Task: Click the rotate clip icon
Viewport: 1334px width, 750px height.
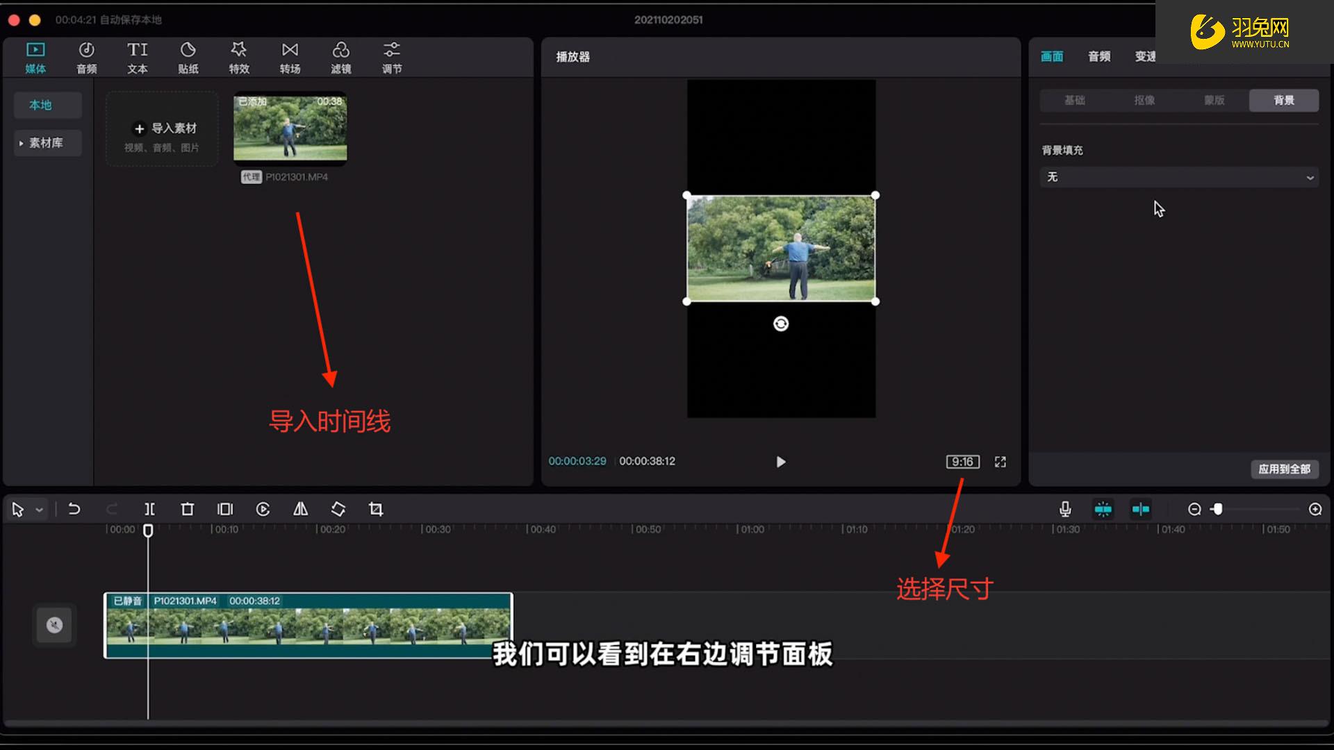Action: 338,510
